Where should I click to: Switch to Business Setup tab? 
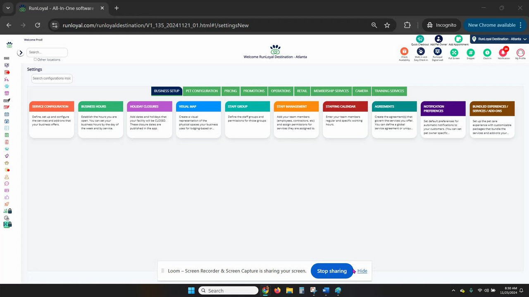pyautogui.click(x=167, y=91)
